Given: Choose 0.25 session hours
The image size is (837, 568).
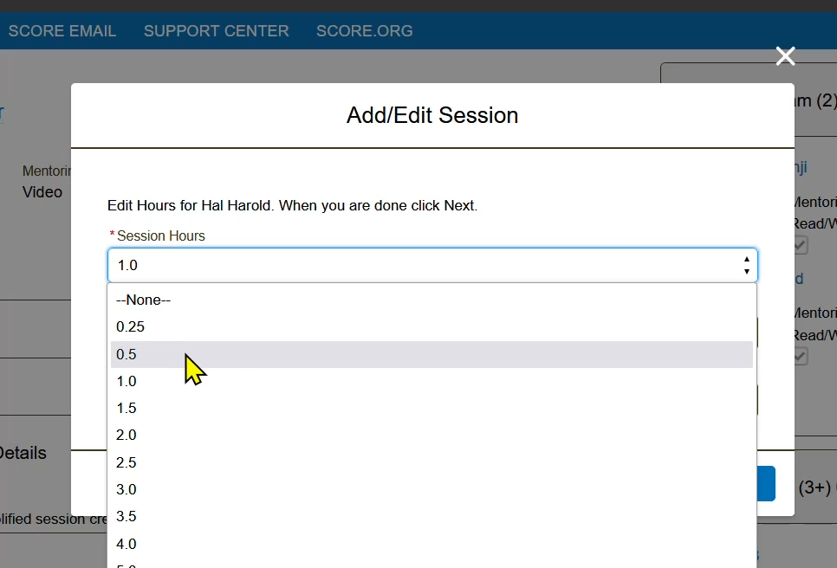Looking at the screenshot, I should 131,326.
